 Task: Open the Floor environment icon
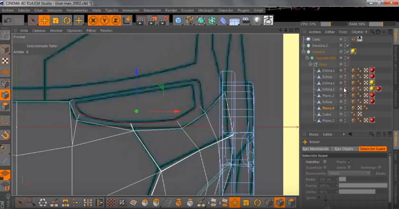234,20
